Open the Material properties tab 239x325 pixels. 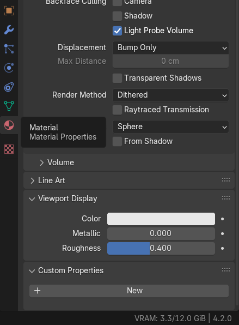9,125
